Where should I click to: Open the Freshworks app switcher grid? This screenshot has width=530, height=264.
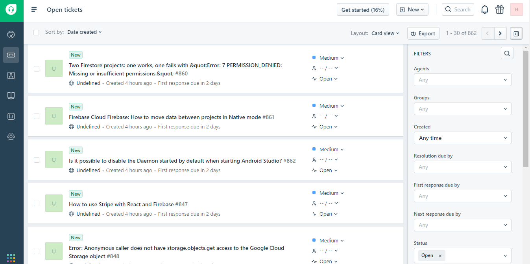point(11,258)
